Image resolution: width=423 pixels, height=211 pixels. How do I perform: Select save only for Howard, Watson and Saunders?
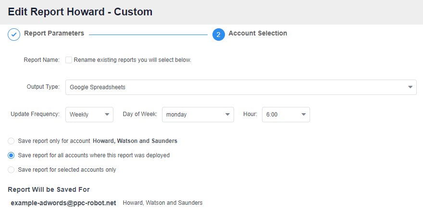pyautogui.click(x=11, y=141)
